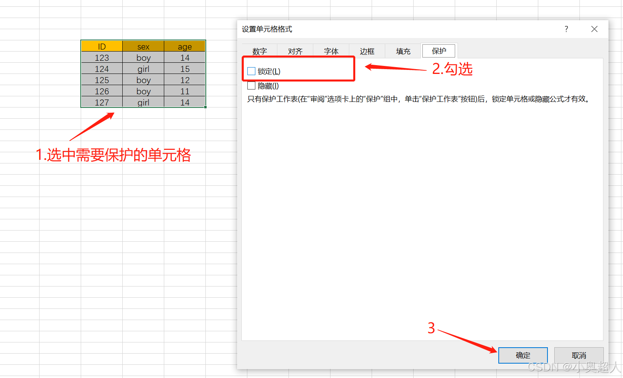The height and width of the screenshot is (378, 623).
Task: Switch to the 对齐 tab
Action: click(295, 51)
